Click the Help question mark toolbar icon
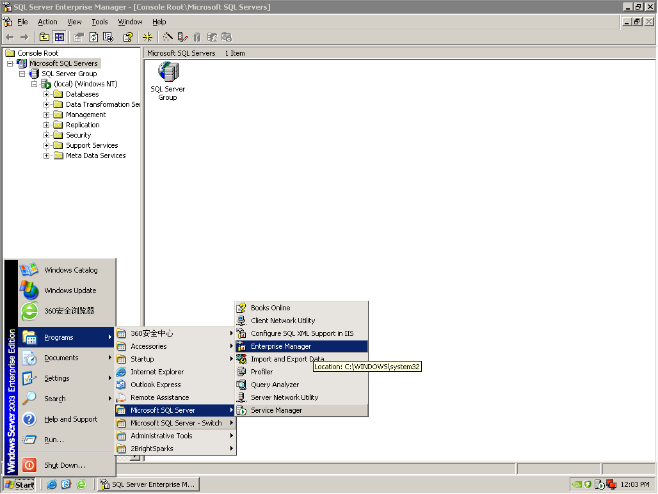This screenshot has height=494, width=658. [127, 37]
